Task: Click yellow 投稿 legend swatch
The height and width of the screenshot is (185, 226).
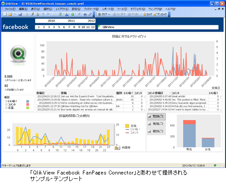Action: tap(127, 126)
